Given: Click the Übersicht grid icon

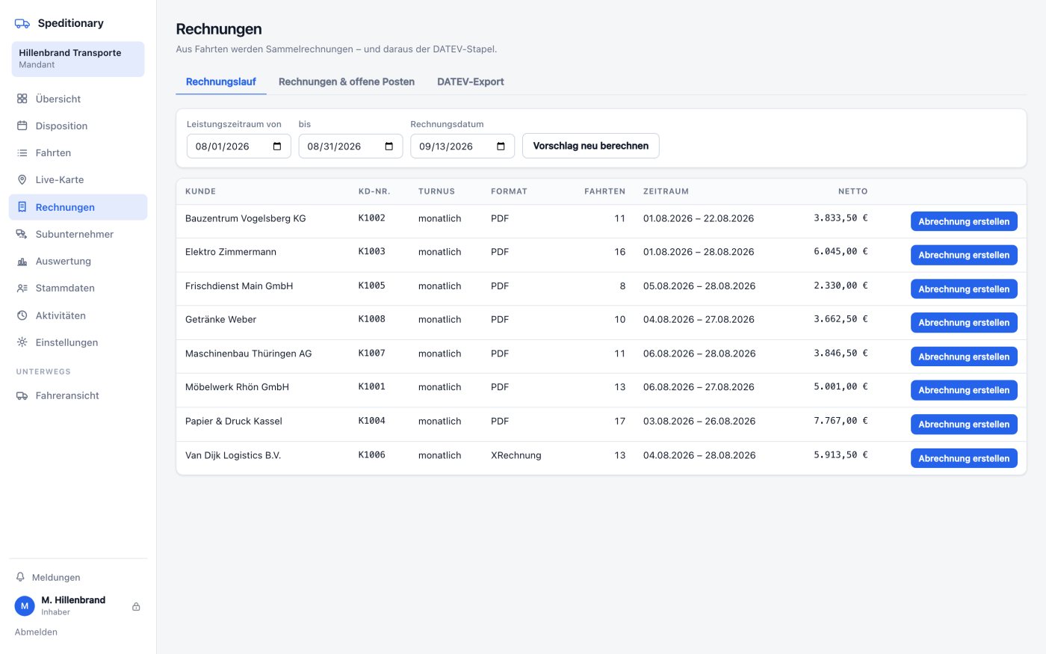Looking at the screenshot, I should click(22, 99).
